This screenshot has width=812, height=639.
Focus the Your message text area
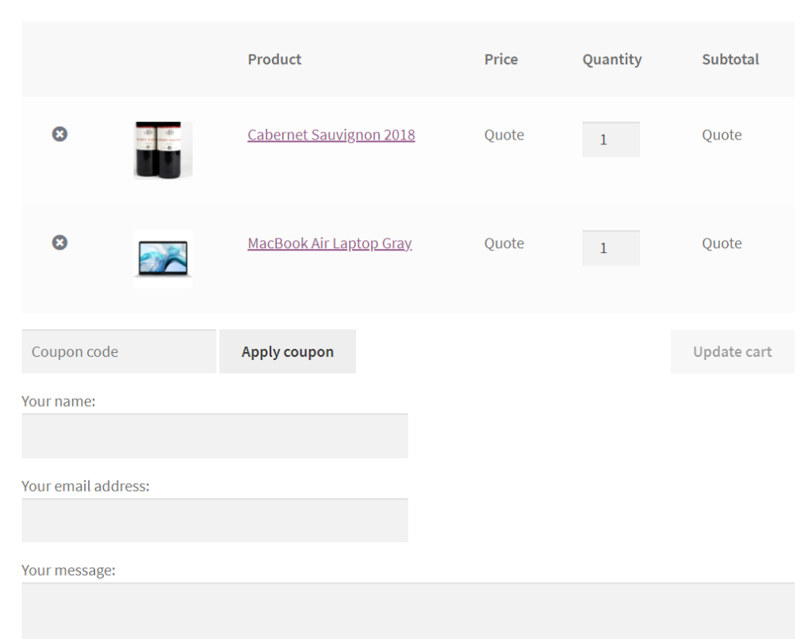pos(408,610)
